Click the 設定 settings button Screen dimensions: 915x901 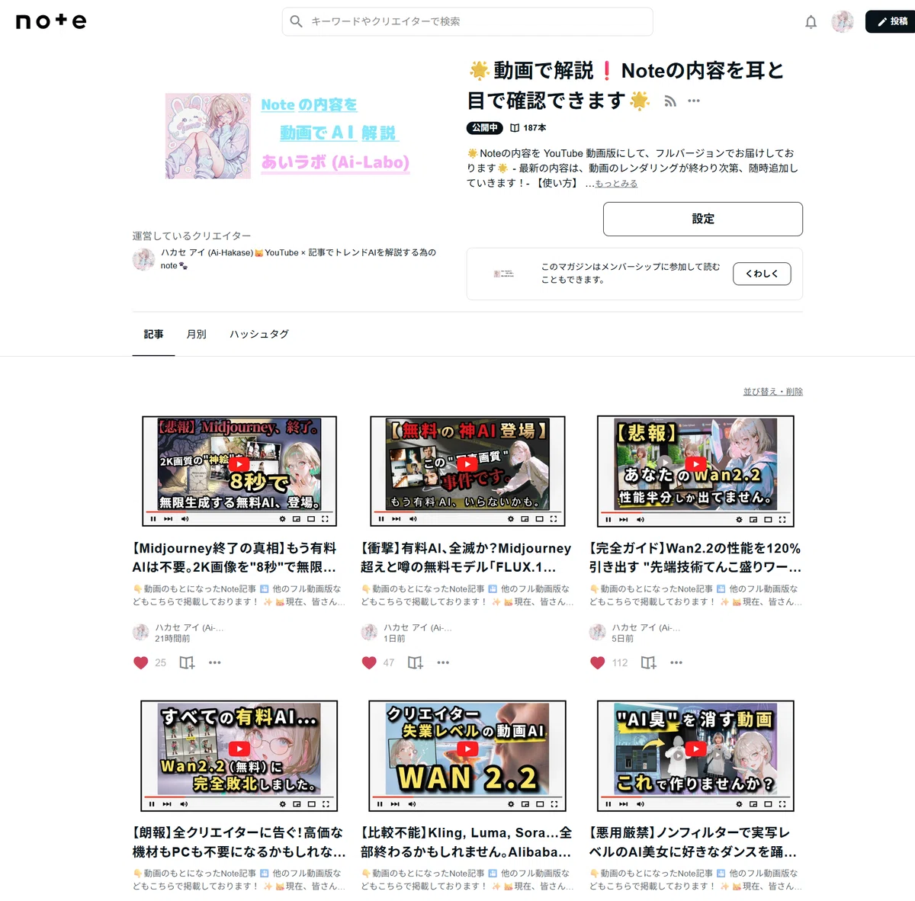(703, 219)
